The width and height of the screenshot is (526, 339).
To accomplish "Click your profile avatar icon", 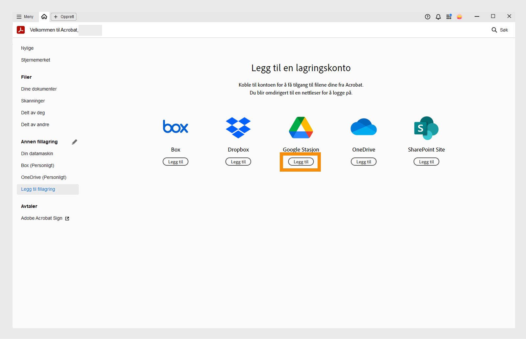I will pos(459,17).
